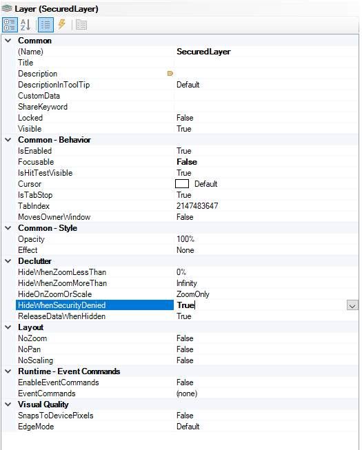The height and width of the screenshot is (450, 362).
Task: Click the Cursor preview swatch box
Action: [182, 184]
